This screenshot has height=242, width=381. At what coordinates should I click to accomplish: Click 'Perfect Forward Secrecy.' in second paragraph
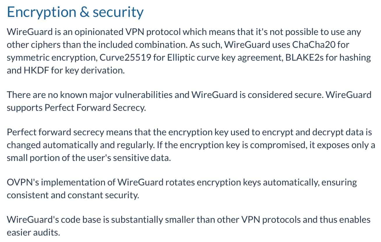coord(95,108)
